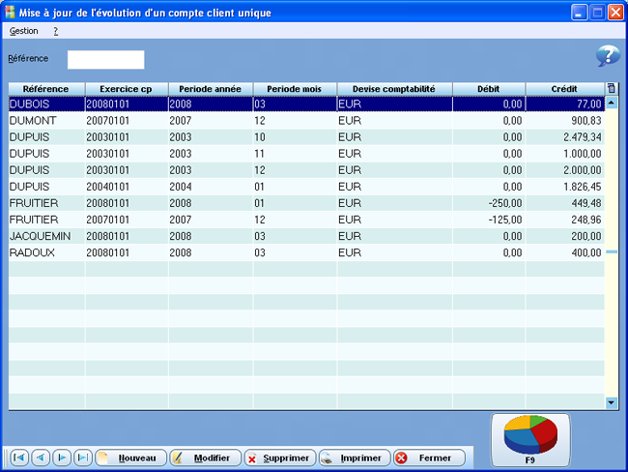Screen dimensions: 628x472
Task: Click the credit value 200,00
Action: [x=585, y=236]
